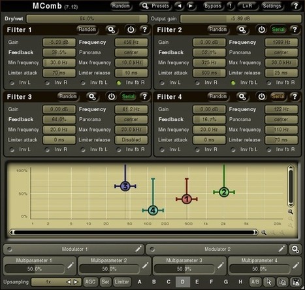Open the Presets browser magnifier

click(145, 6)
